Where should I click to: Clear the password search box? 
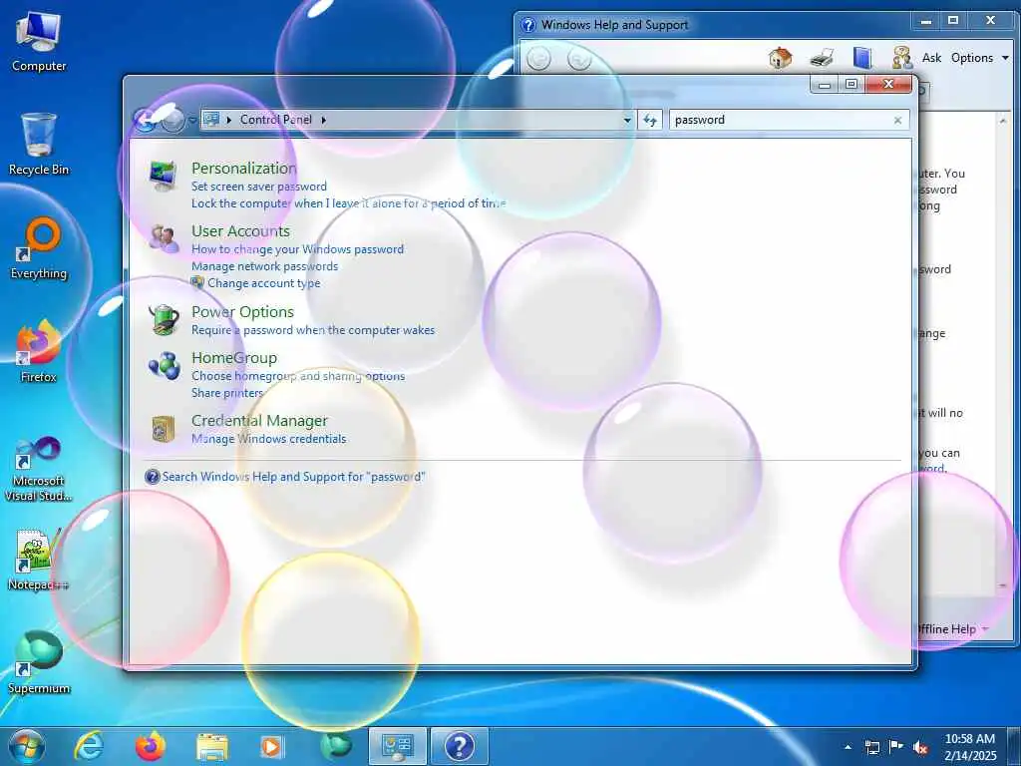pos(898,120)
